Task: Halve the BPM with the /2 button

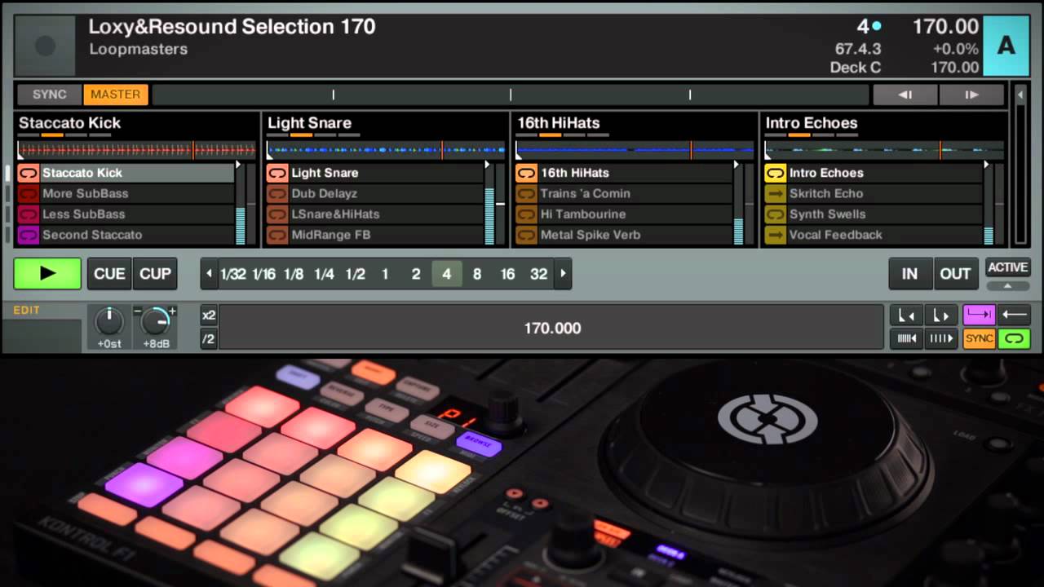Action: click(209, 338)
